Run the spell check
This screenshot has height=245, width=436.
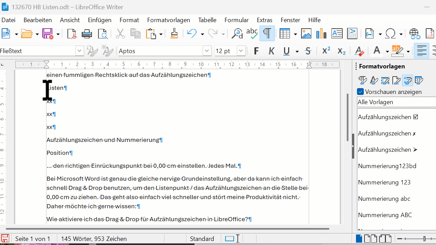click(252, 34)
